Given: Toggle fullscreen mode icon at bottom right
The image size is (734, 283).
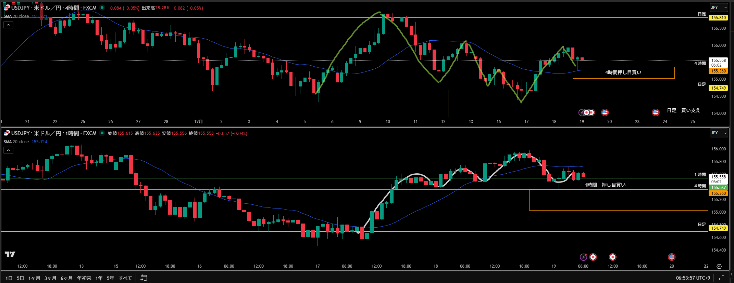Looking at the screenshot, I should 721,278.
